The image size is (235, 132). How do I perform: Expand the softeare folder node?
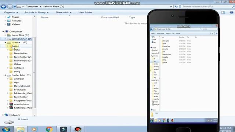[8, 68]
